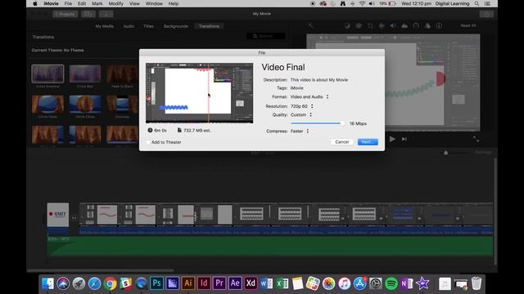Open the Edit menu

[x=82, y=3]
